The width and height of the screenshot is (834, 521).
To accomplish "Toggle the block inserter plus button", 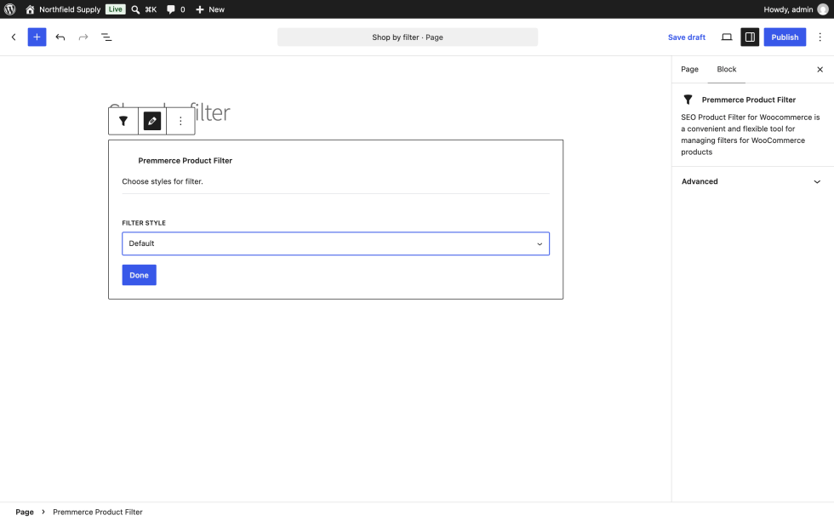I will click(x=37, y=37).
